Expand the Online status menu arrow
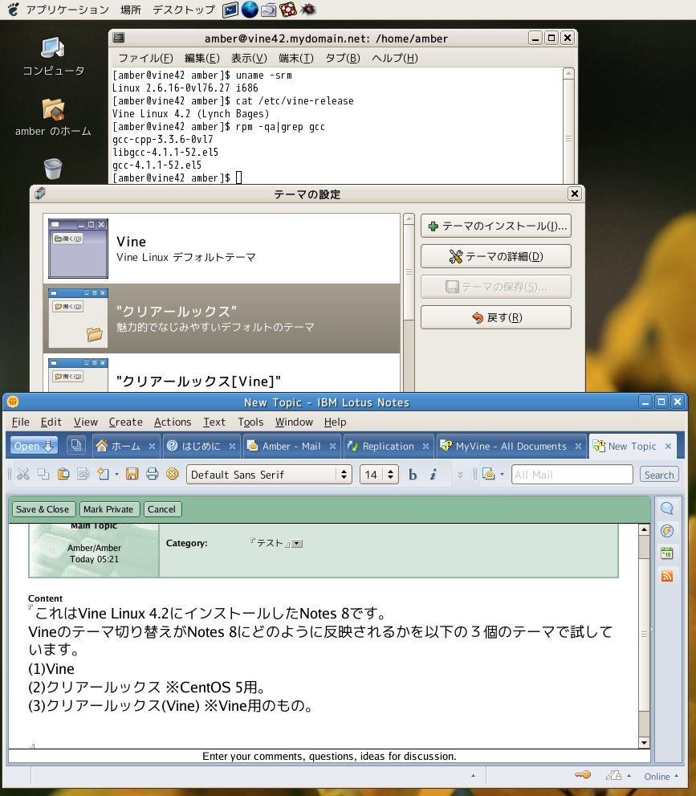696x796 pixels. (x=676, y=776)
